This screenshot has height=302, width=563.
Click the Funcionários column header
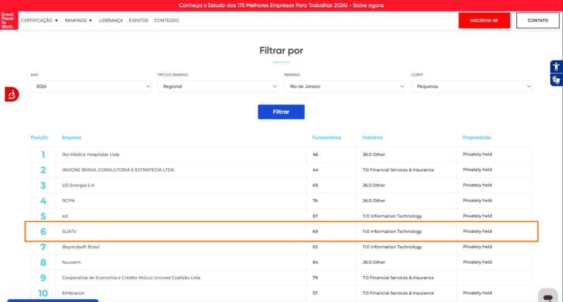327,138
